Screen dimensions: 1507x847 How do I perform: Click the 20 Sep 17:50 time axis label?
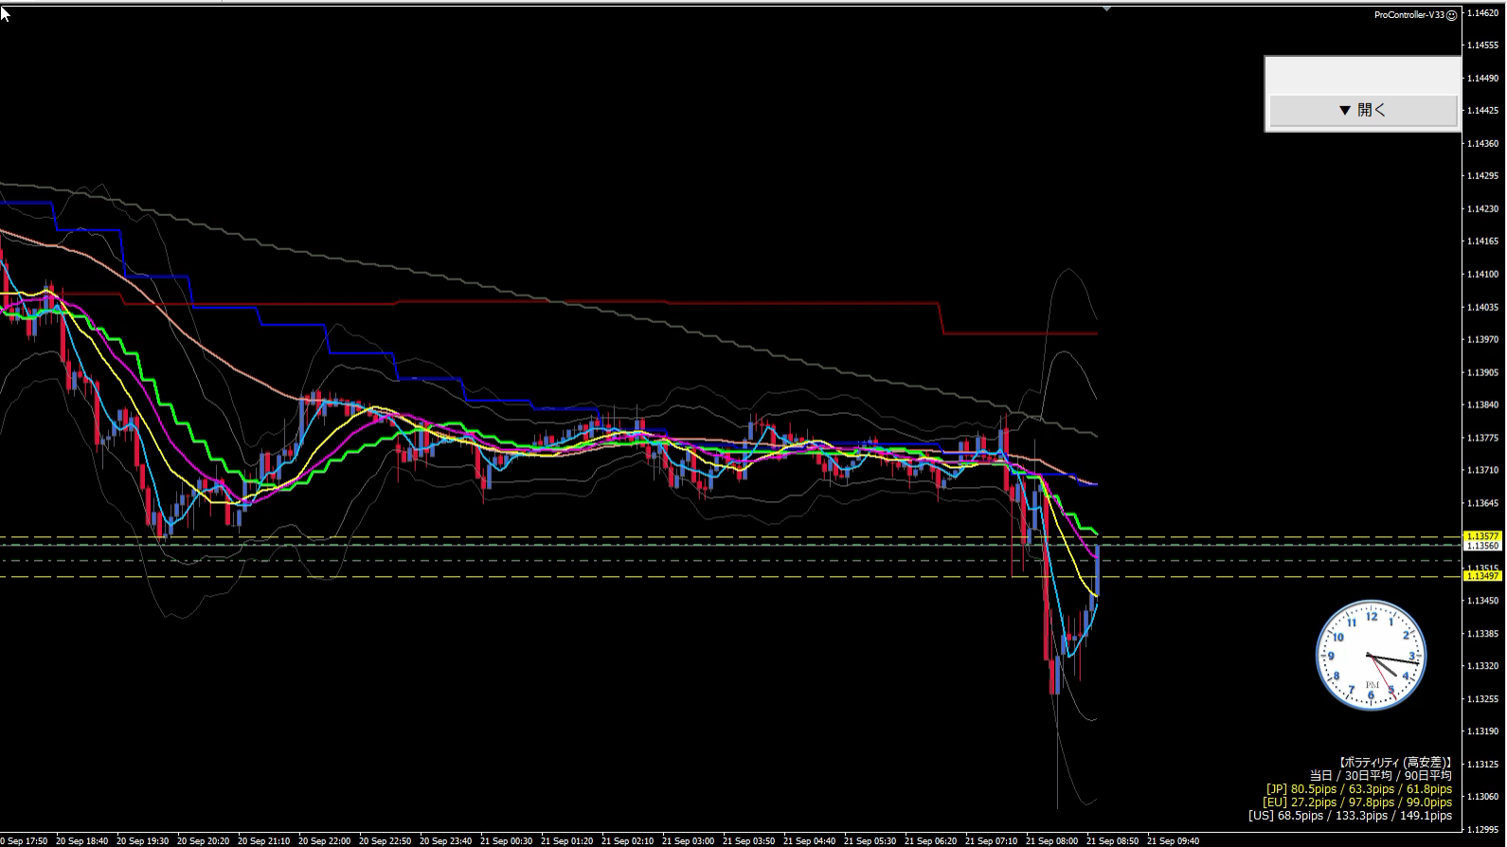click(x=22, y=840)
